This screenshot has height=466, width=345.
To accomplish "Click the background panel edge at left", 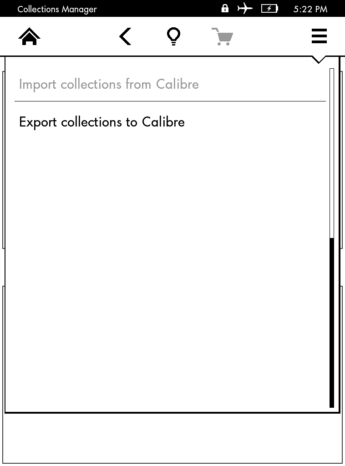I will pyautogui.click(x=3, y=160).
